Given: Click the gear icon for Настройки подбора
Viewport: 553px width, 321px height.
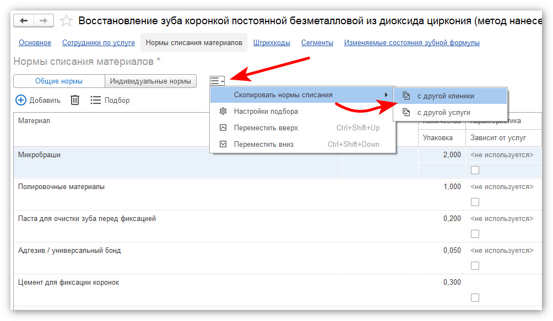Looking at the screenshot, I should pyautogui.click(x=223, y=111).
